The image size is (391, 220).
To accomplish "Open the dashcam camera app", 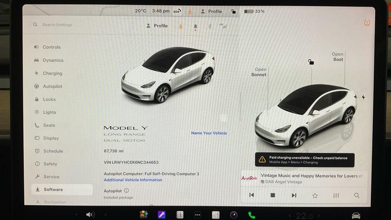I will (x=234, y=215).
